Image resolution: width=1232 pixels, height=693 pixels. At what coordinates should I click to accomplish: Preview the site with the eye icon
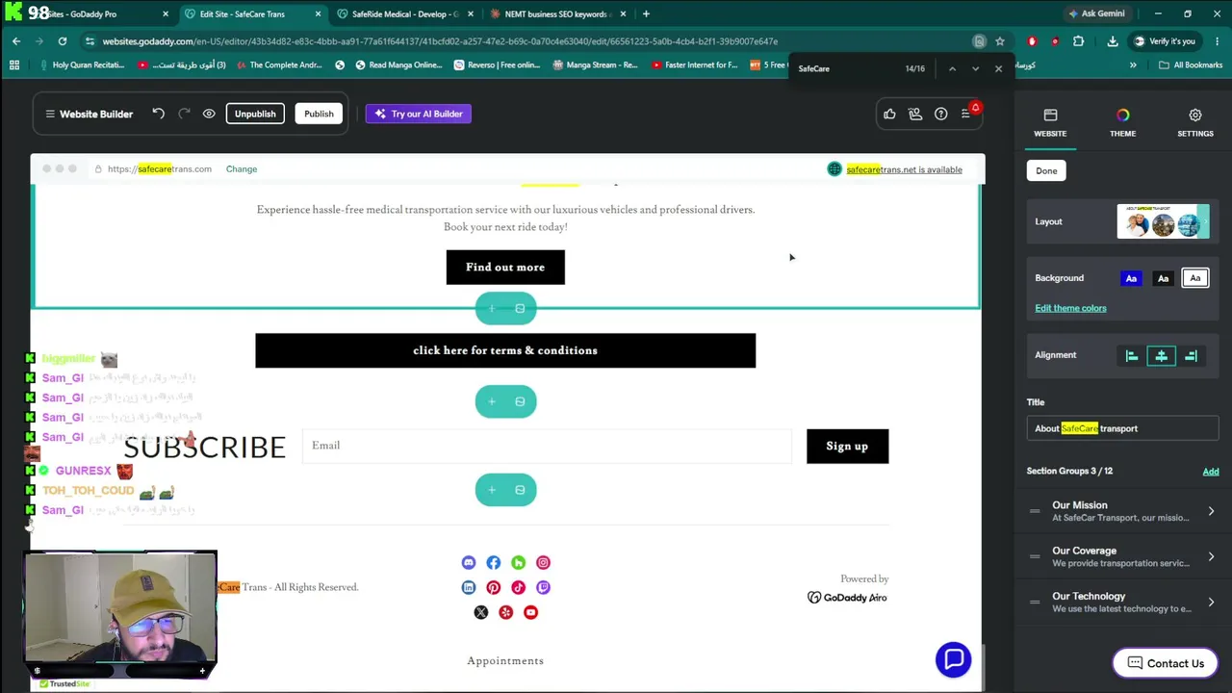click(209, 114)
